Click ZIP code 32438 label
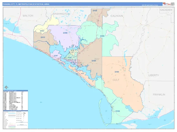 (x=95, y=11)
